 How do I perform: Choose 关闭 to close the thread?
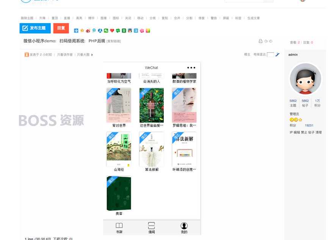tap(128, 18)
